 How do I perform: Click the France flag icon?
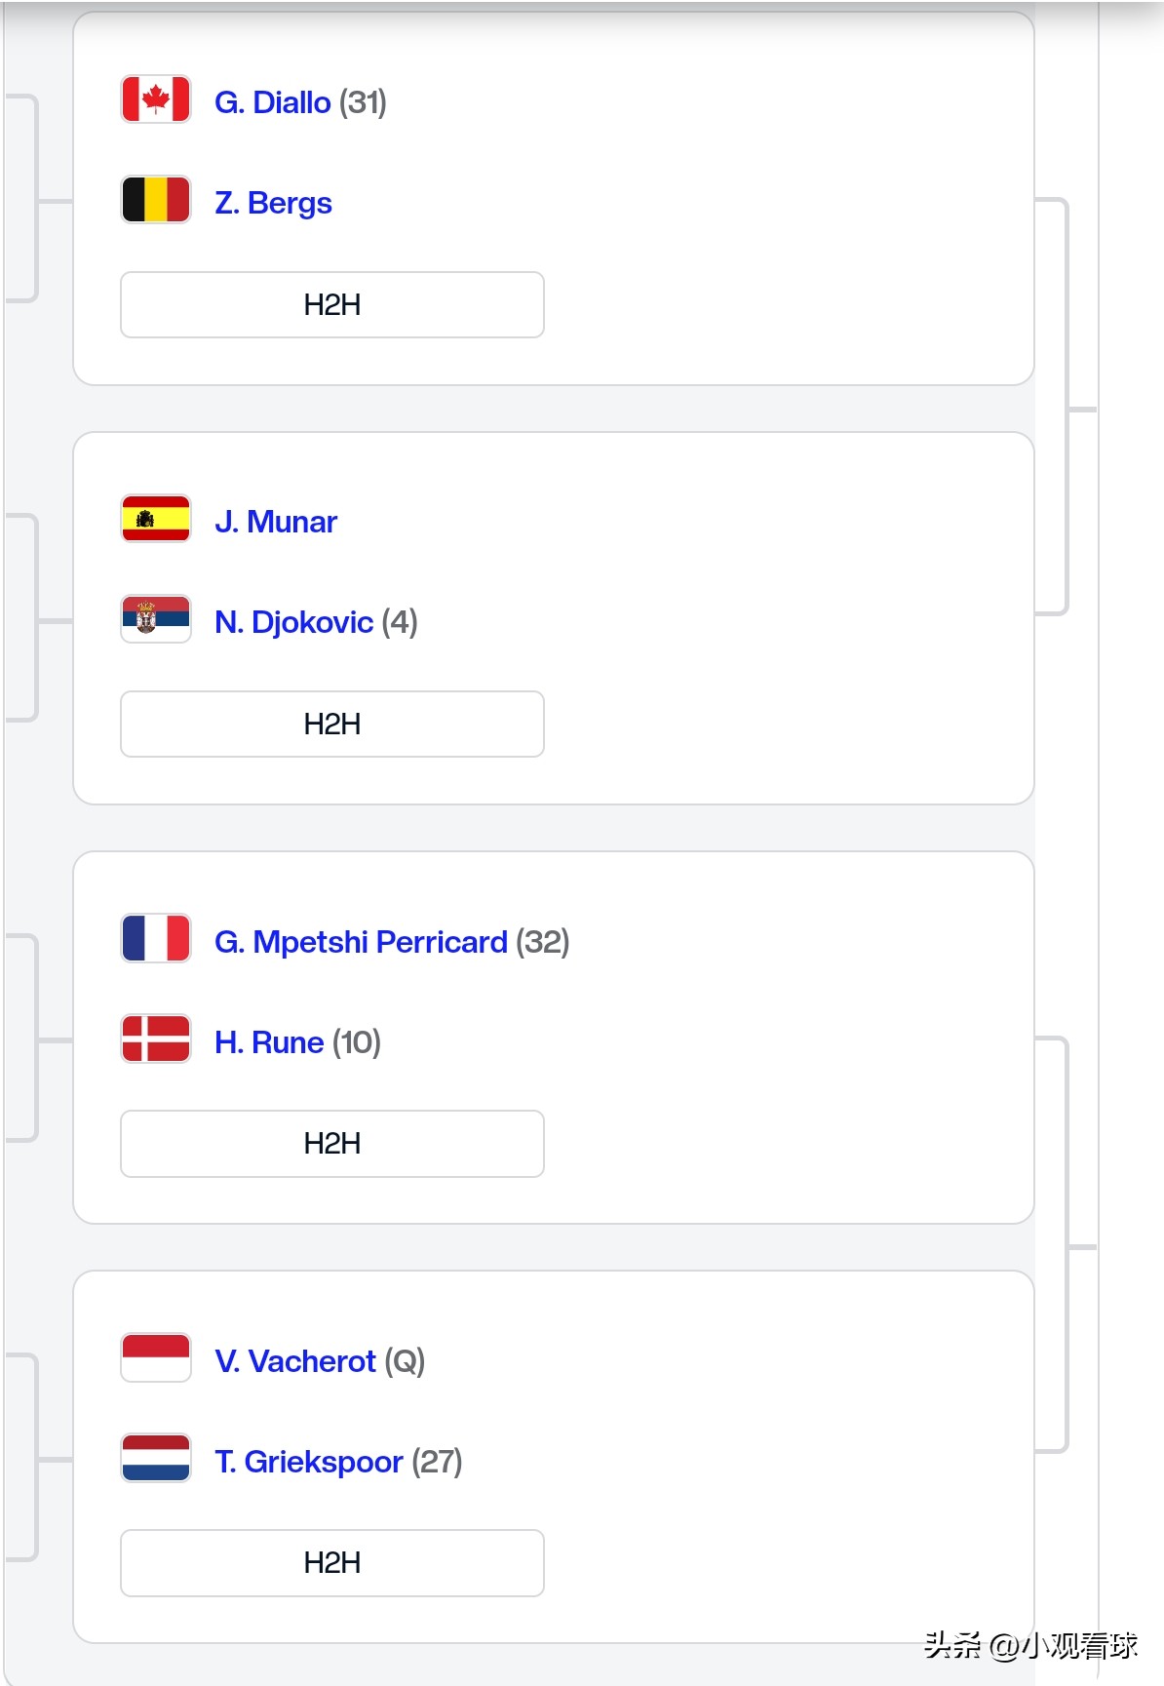click(x=156, y=939)
